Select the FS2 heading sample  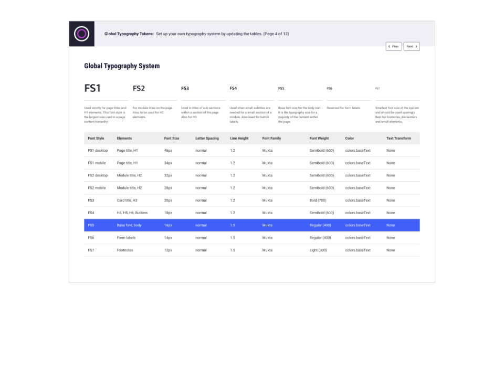pyautogui.click(x=139, y=88)
